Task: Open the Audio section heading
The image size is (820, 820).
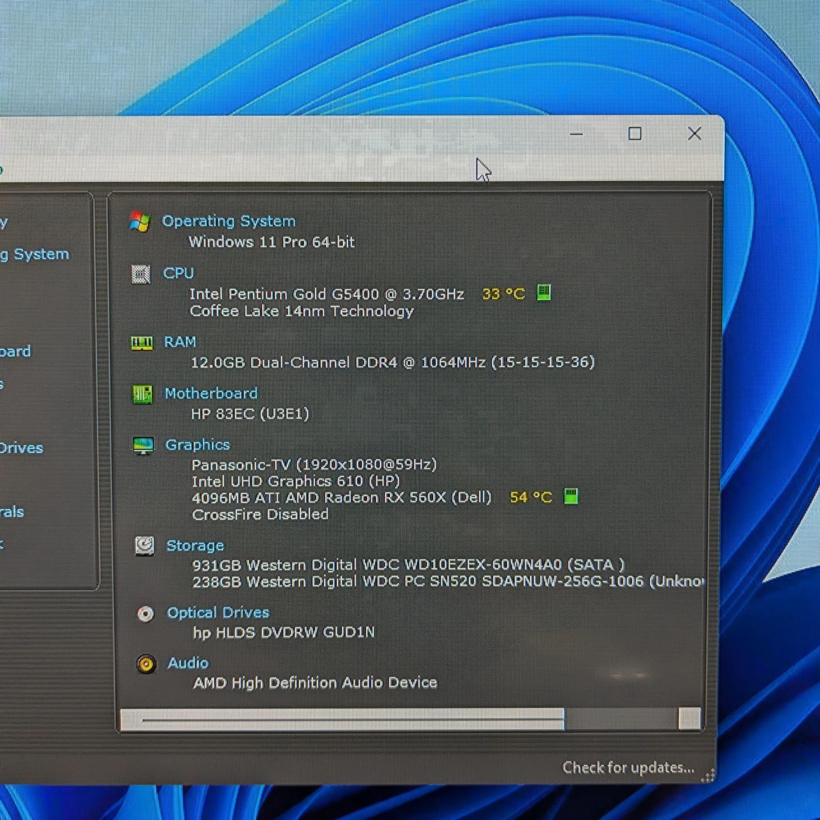Action: [x=189, y=663]
